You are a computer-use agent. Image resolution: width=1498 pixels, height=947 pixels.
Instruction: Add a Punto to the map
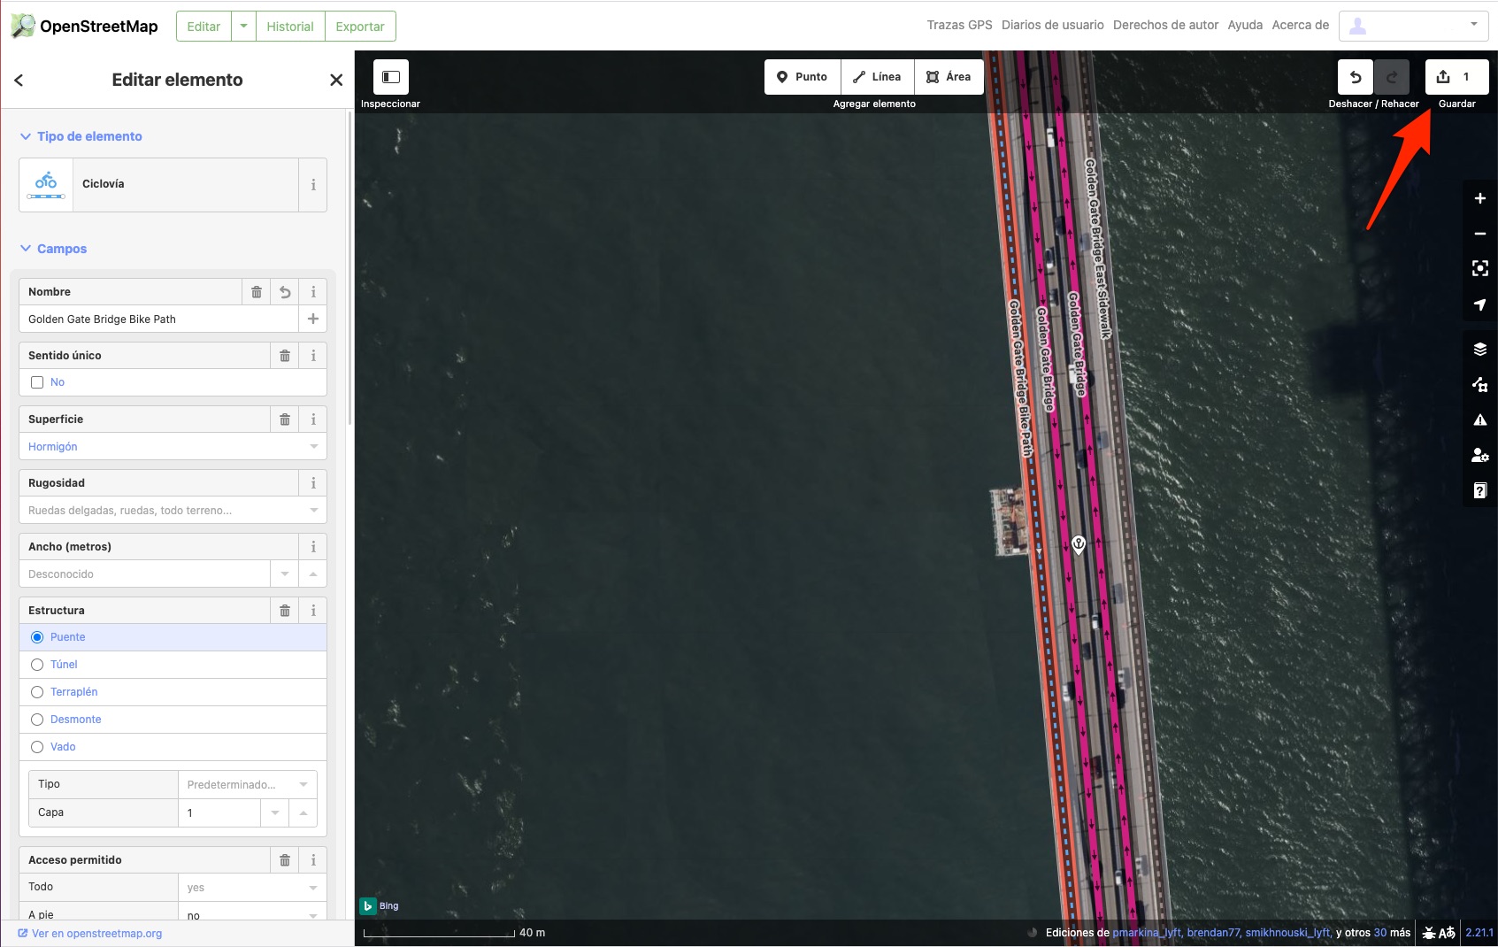click(802, 77)
